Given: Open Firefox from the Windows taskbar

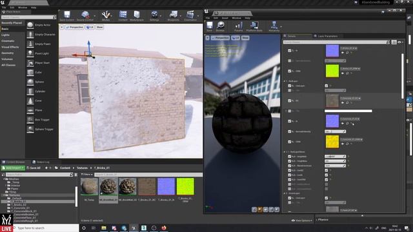Looking at the screenshot, I should click(164, 227).
